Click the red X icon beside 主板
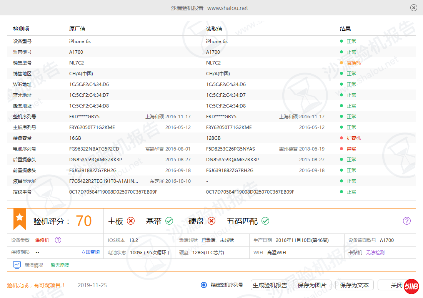Screen dimensions: 423x298 131,221
